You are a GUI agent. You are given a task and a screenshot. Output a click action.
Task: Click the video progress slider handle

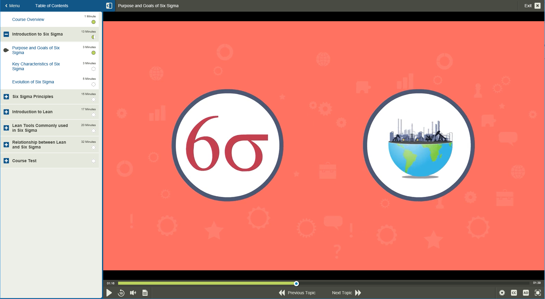point(296,283)
